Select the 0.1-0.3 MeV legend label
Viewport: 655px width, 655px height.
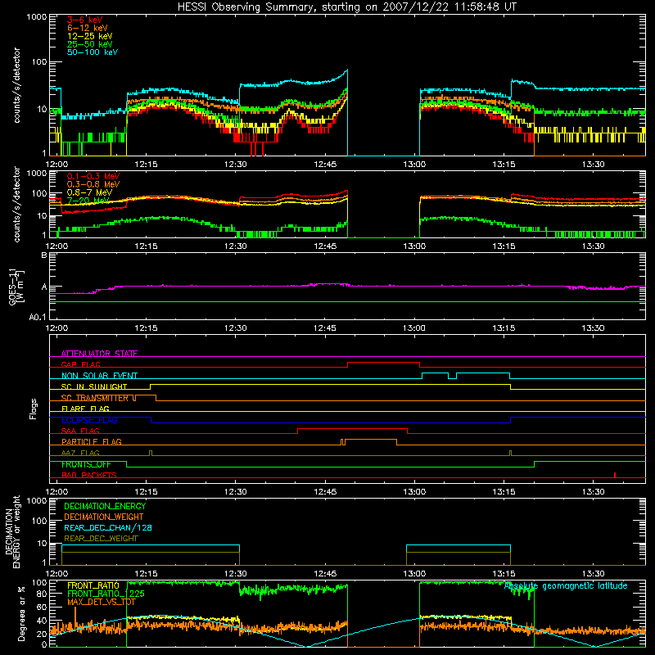click(93, 176)
